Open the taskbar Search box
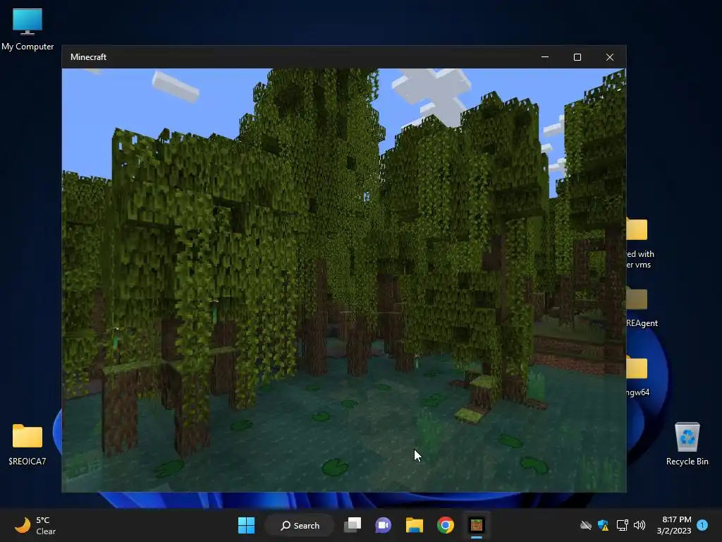This screenshot has width=722, height=542. [x=300, y=525]
